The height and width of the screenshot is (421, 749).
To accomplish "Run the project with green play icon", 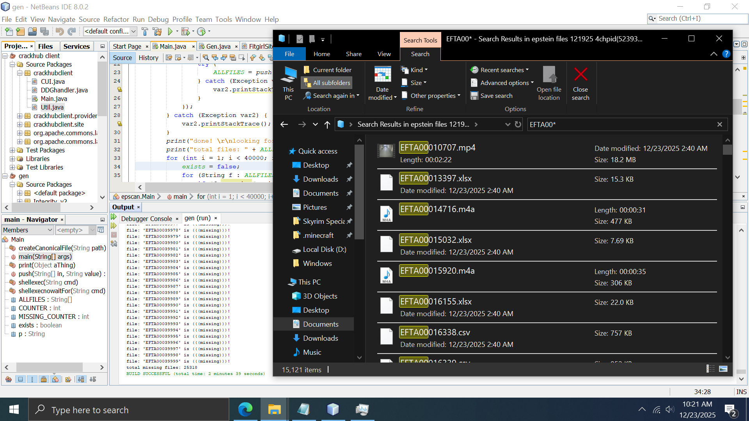I will point(170,32).
